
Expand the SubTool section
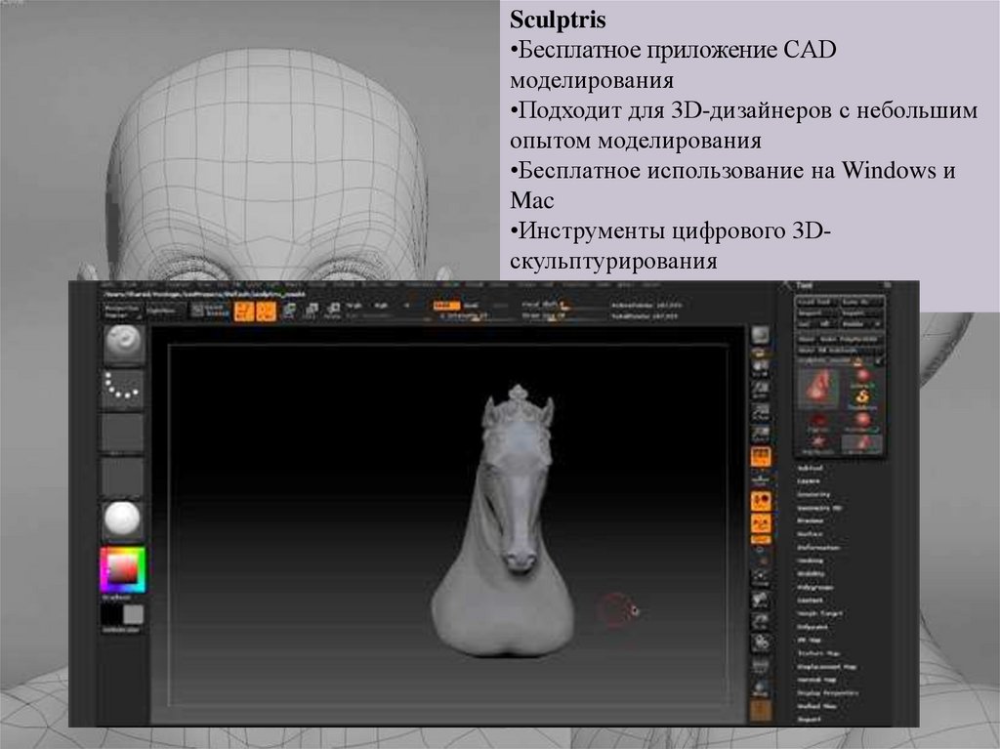811,469
